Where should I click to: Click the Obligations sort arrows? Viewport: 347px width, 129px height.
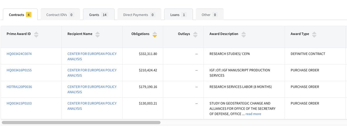coord(155,35)
